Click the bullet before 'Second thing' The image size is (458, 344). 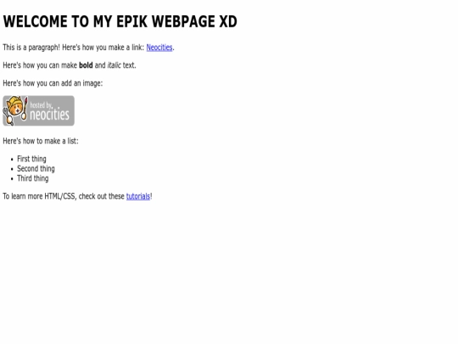pos(12,169)
